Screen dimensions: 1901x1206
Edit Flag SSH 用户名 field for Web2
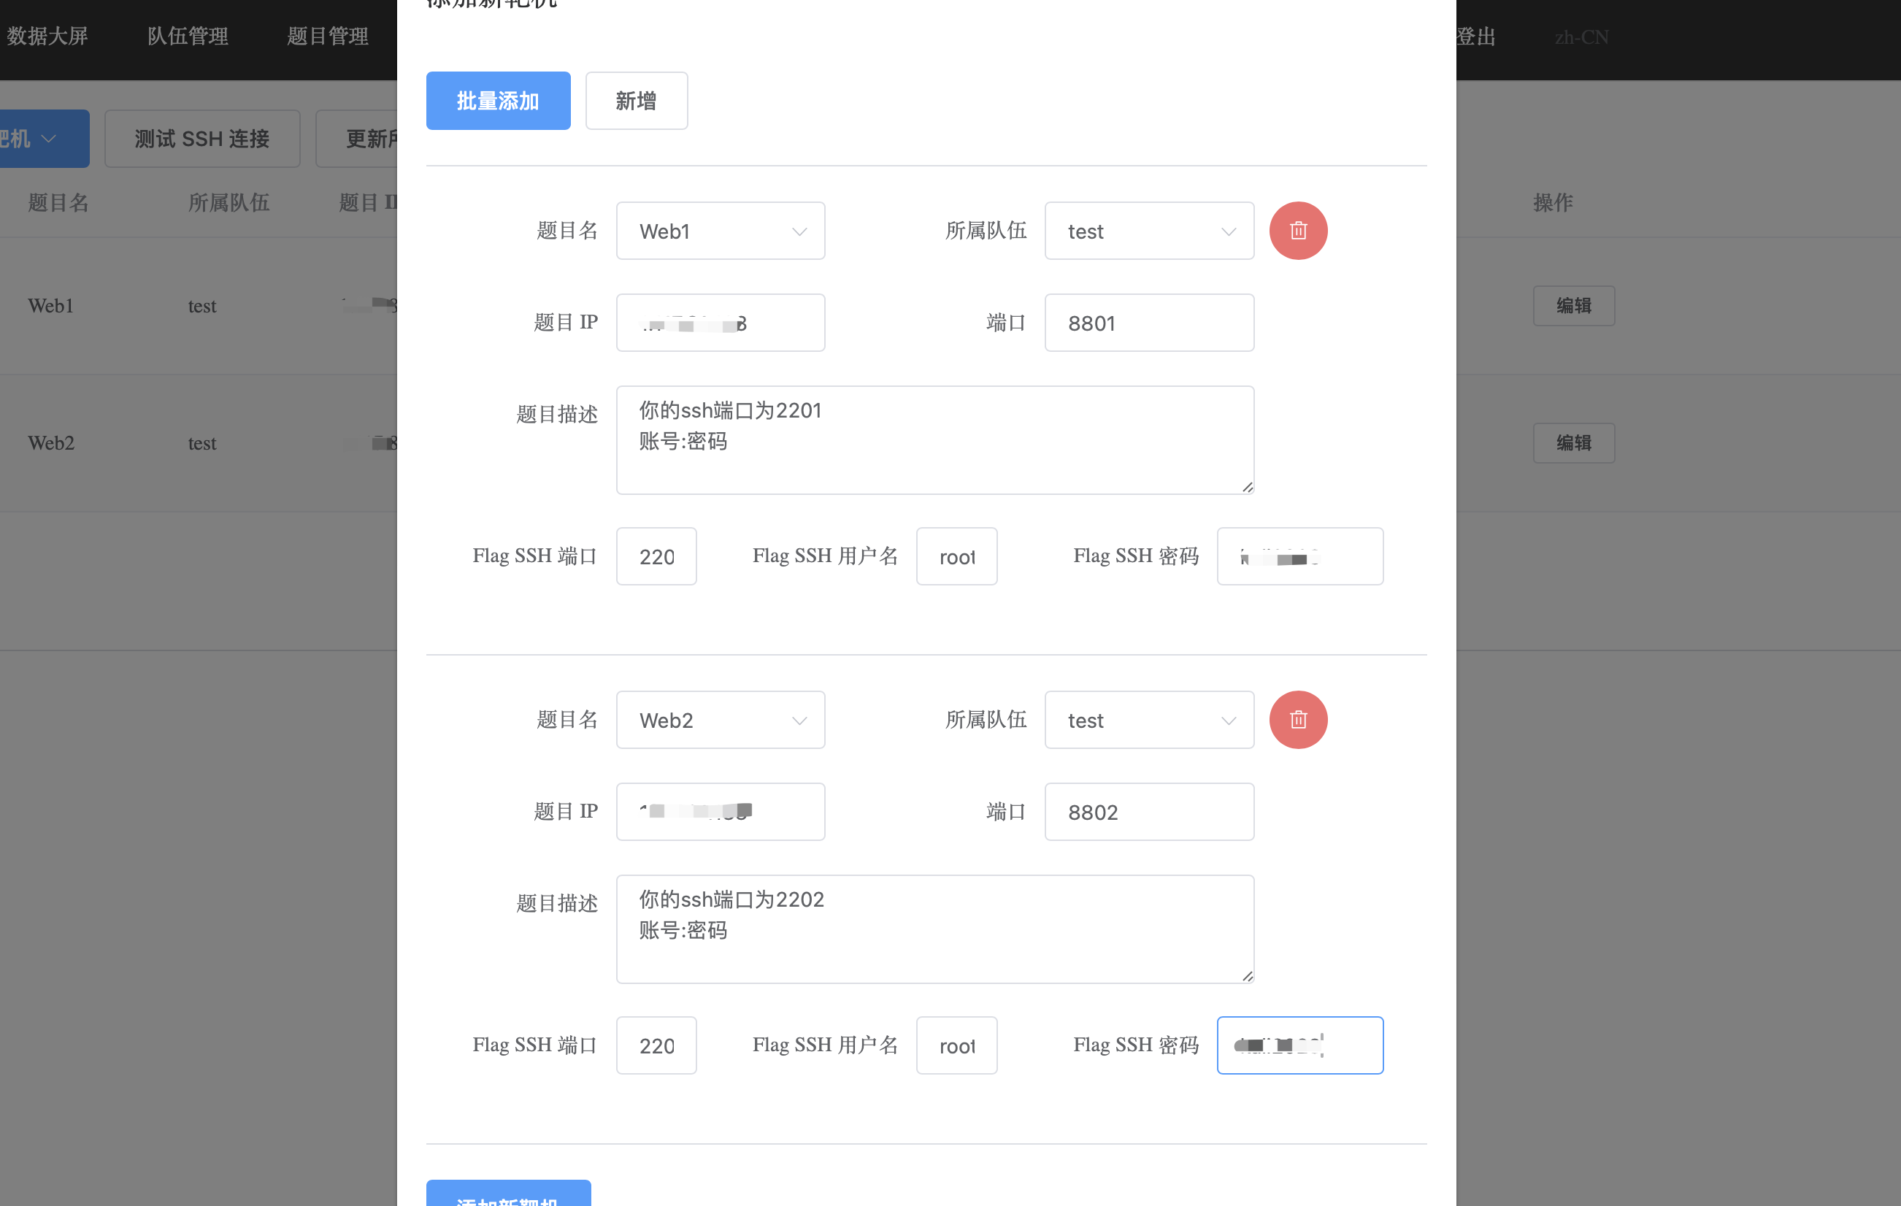coord(956,1046)
